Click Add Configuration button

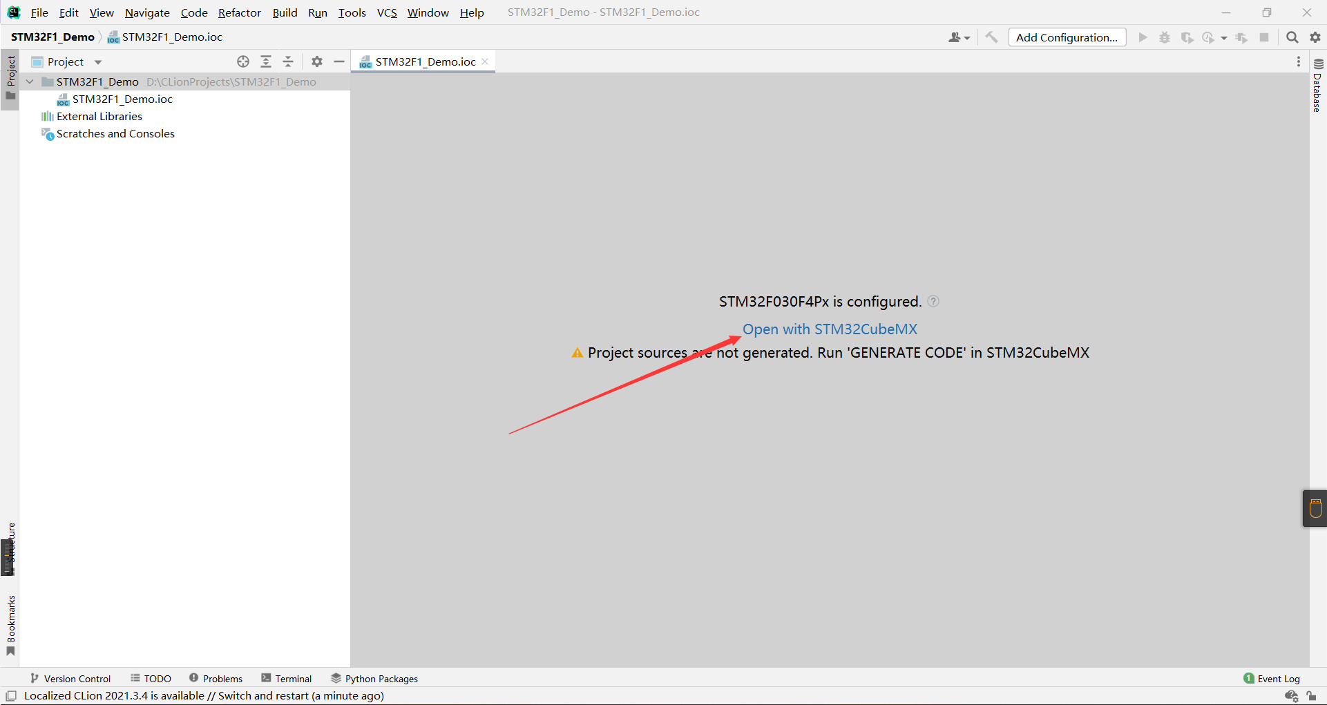(1067, 37)
